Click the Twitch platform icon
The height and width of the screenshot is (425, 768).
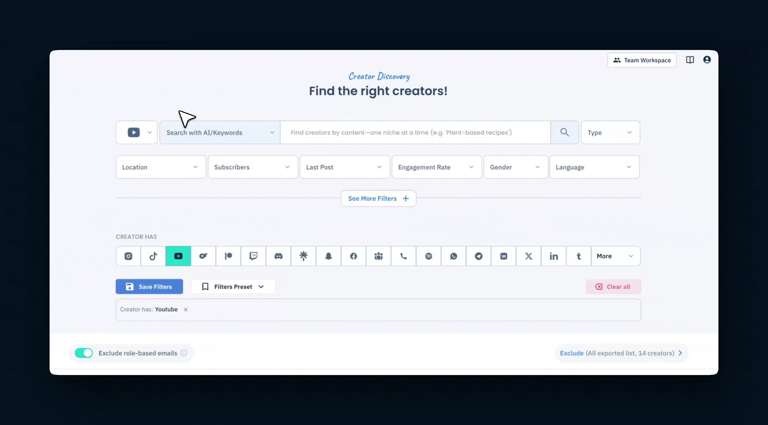pos(253,256)
